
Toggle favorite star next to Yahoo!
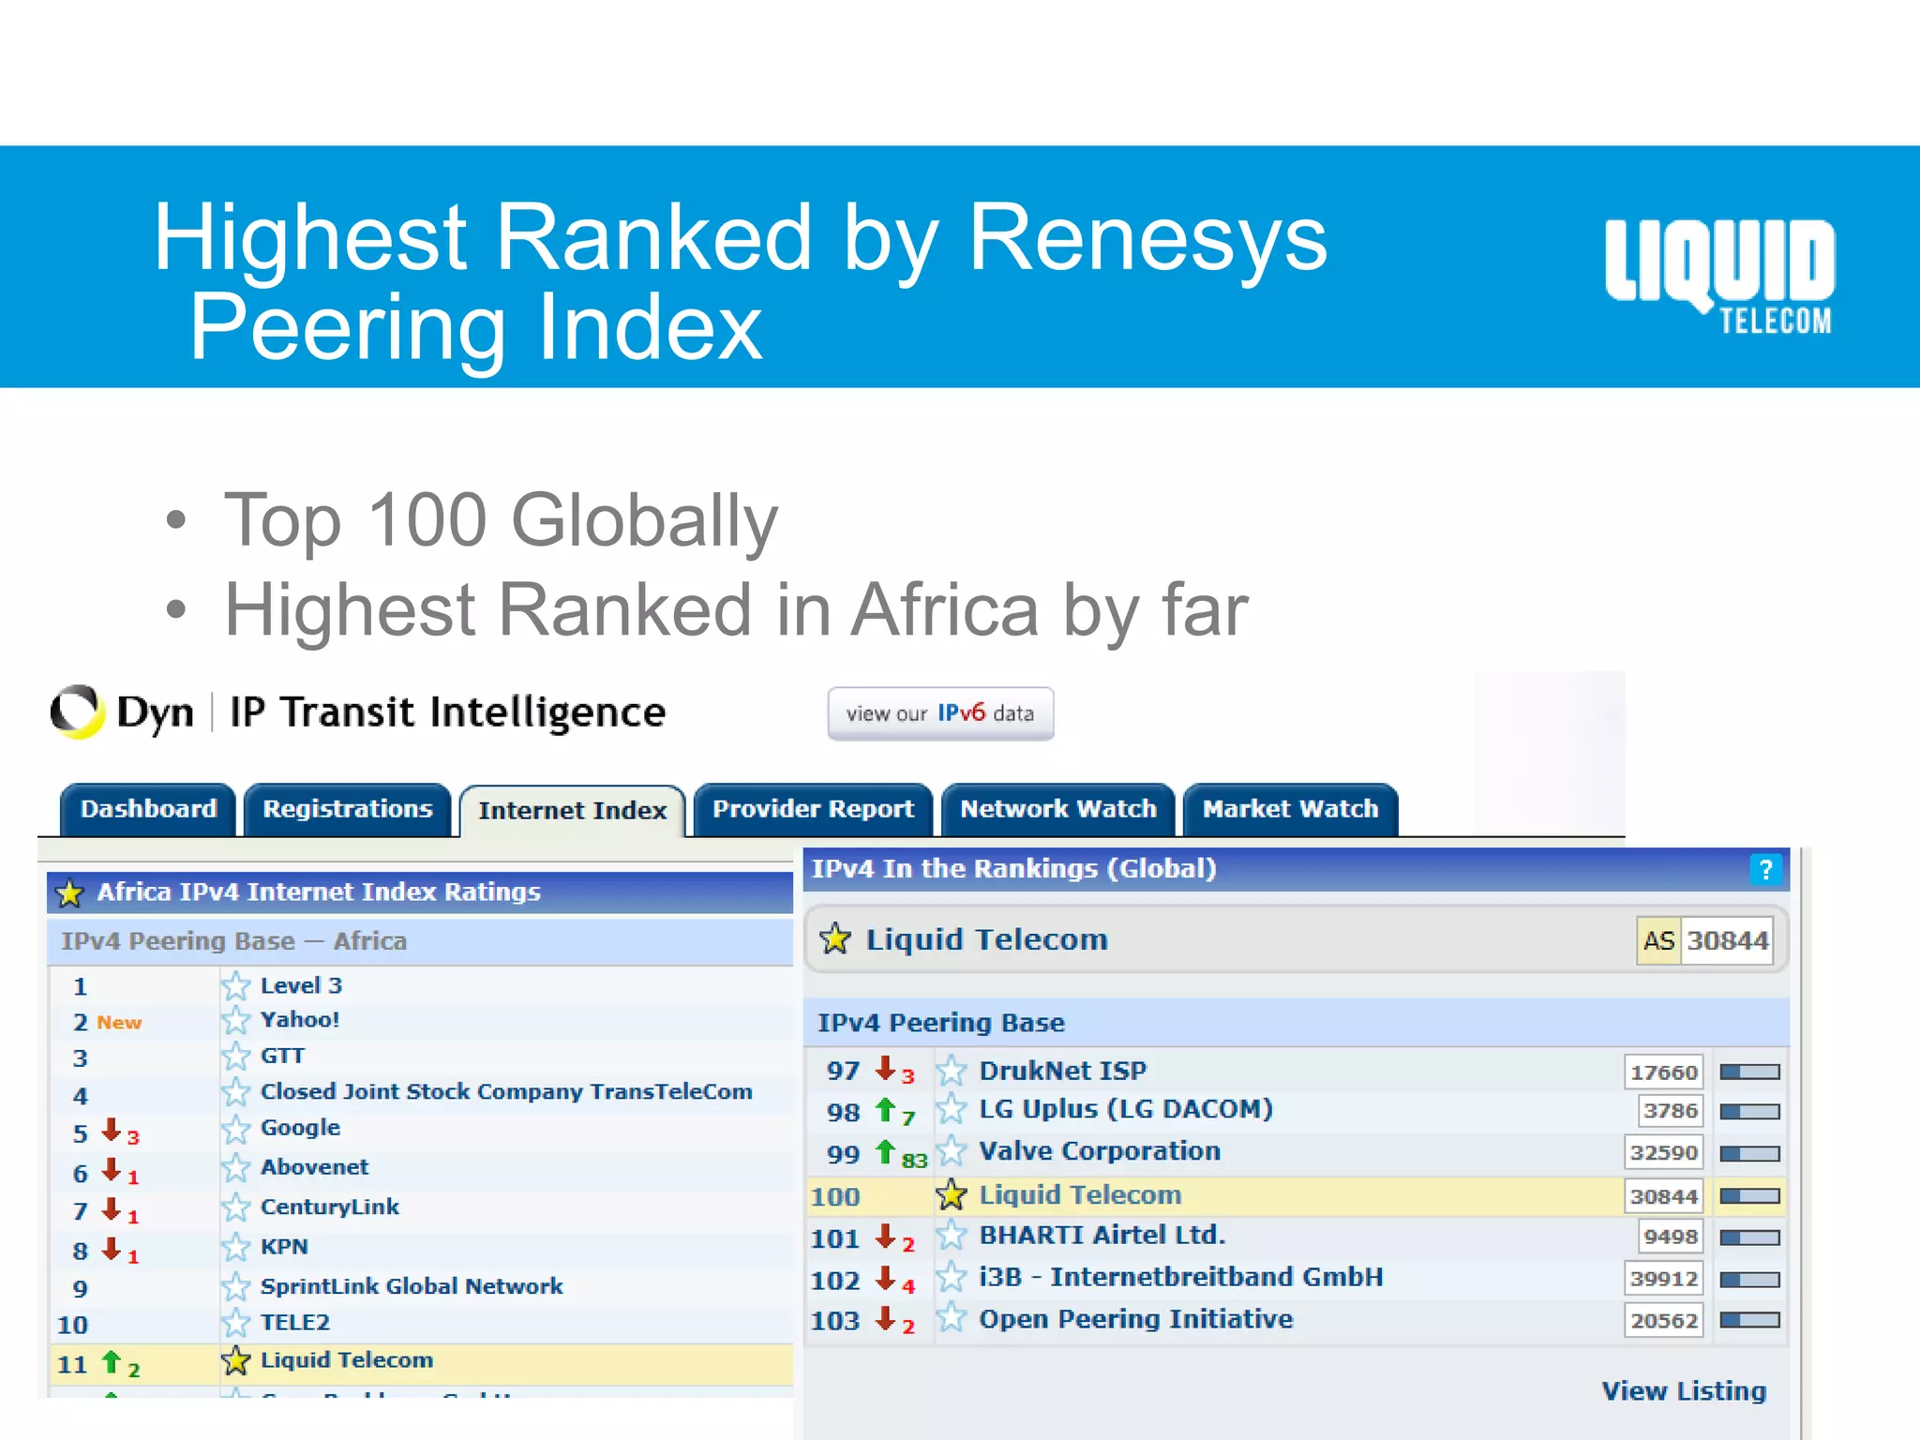235,1020
